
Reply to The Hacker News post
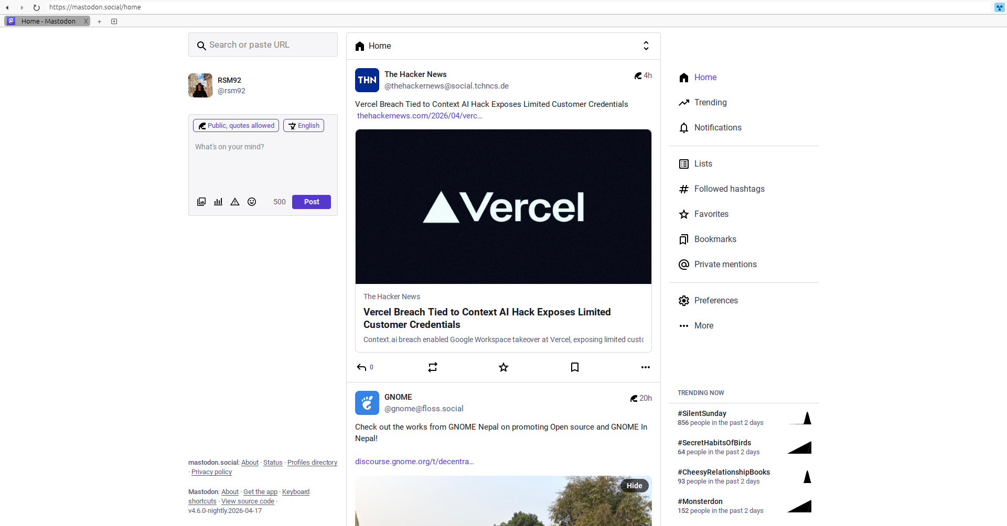click(362, 367)
